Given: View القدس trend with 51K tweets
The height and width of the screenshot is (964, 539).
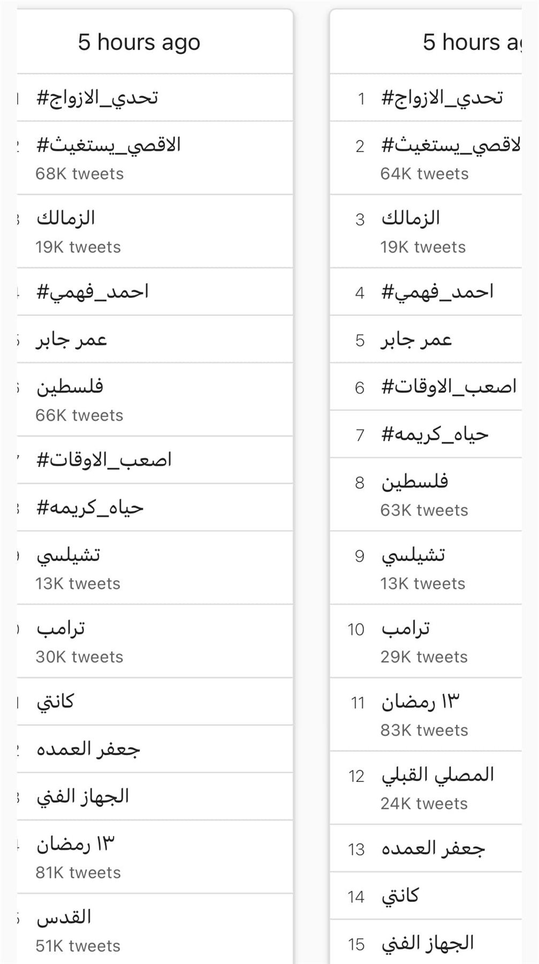Looking at the screenshot, I should [x=64, y=917].
